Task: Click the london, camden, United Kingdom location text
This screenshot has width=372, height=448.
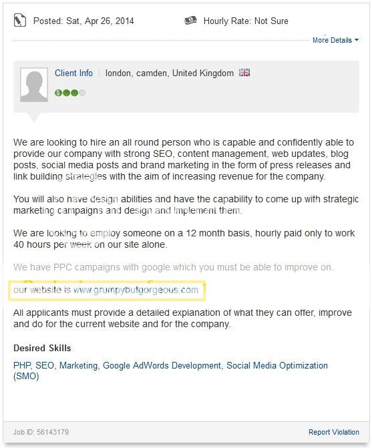Action: (170, 73)
